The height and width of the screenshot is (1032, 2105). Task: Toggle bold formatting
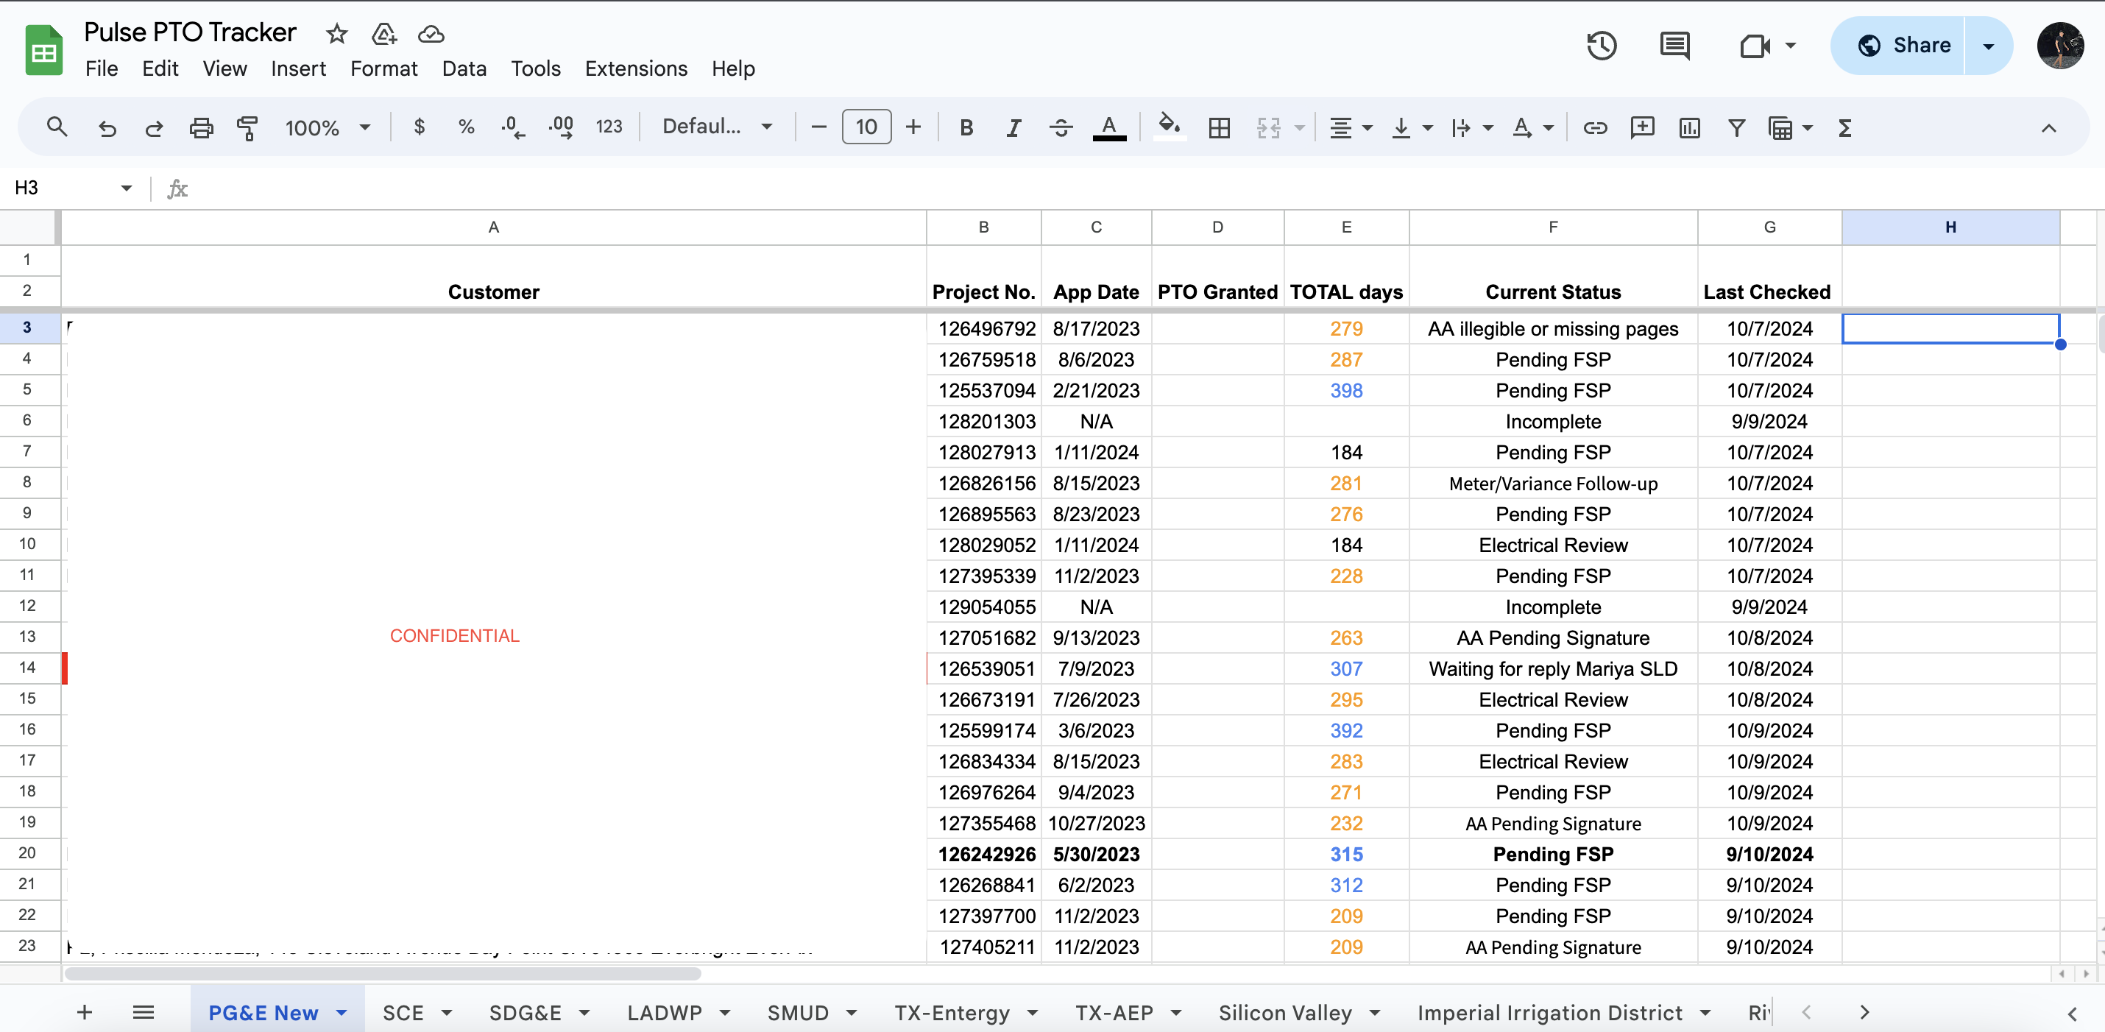pos(966,127)
